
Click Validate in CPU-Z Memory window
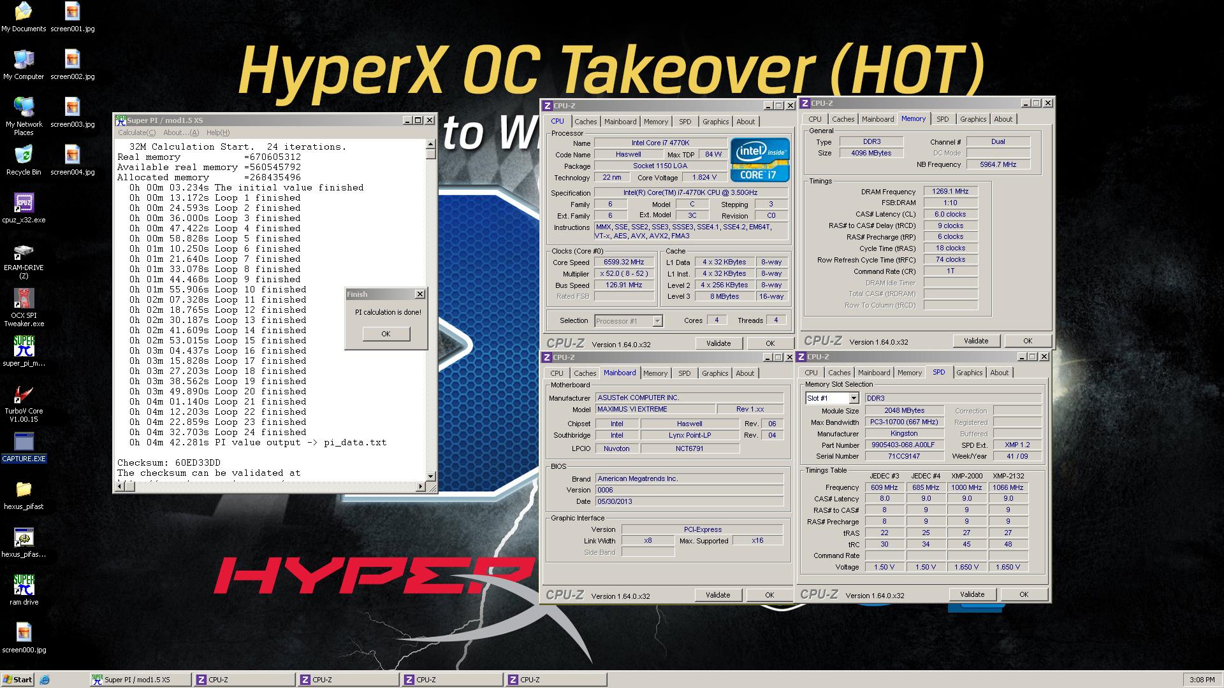click(976, 341)
